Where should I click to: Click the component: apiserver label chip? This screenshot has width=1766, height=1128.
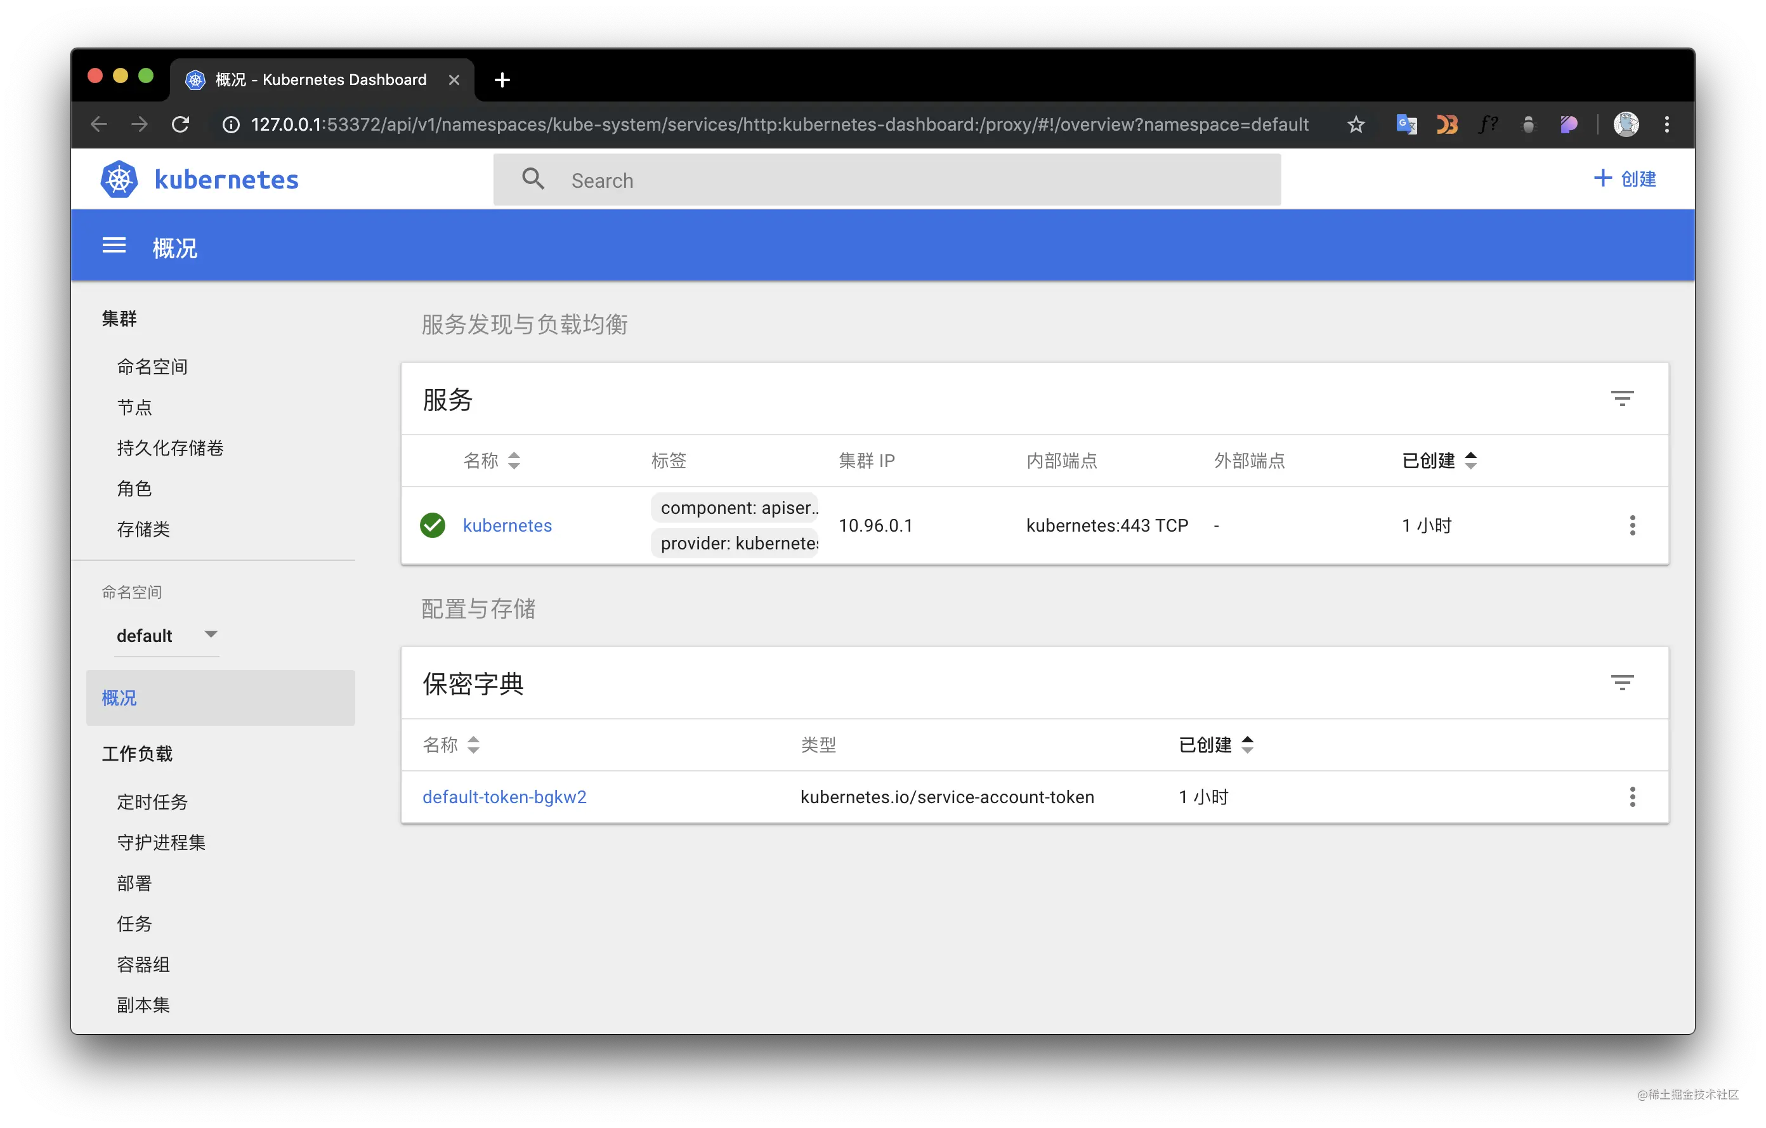pyautogui.click(x=735, y=508)
